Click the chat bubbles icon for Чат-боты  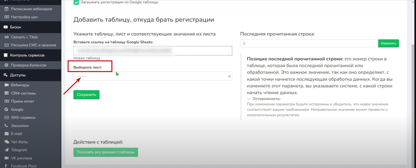[6, 142]
